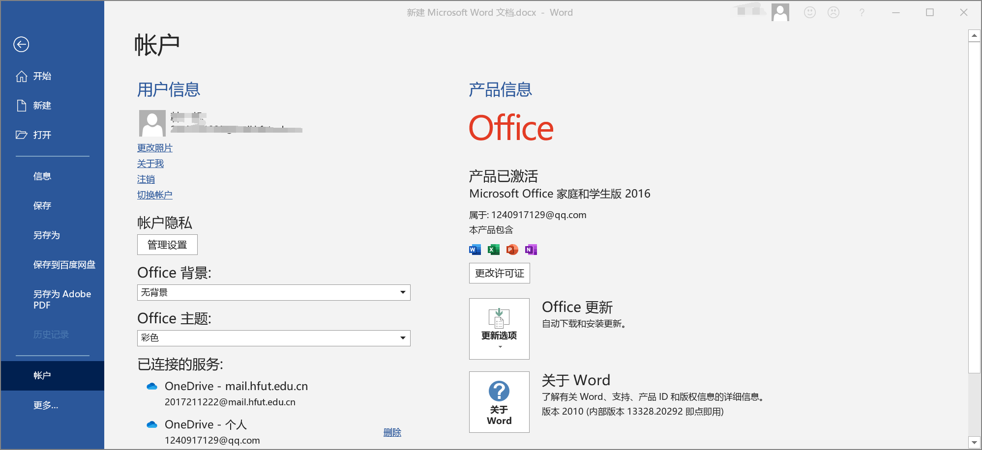This screenshot has height=450, width=982.
Task: Open the 帐户 sidebar item
Action: [x=53, y=376]
